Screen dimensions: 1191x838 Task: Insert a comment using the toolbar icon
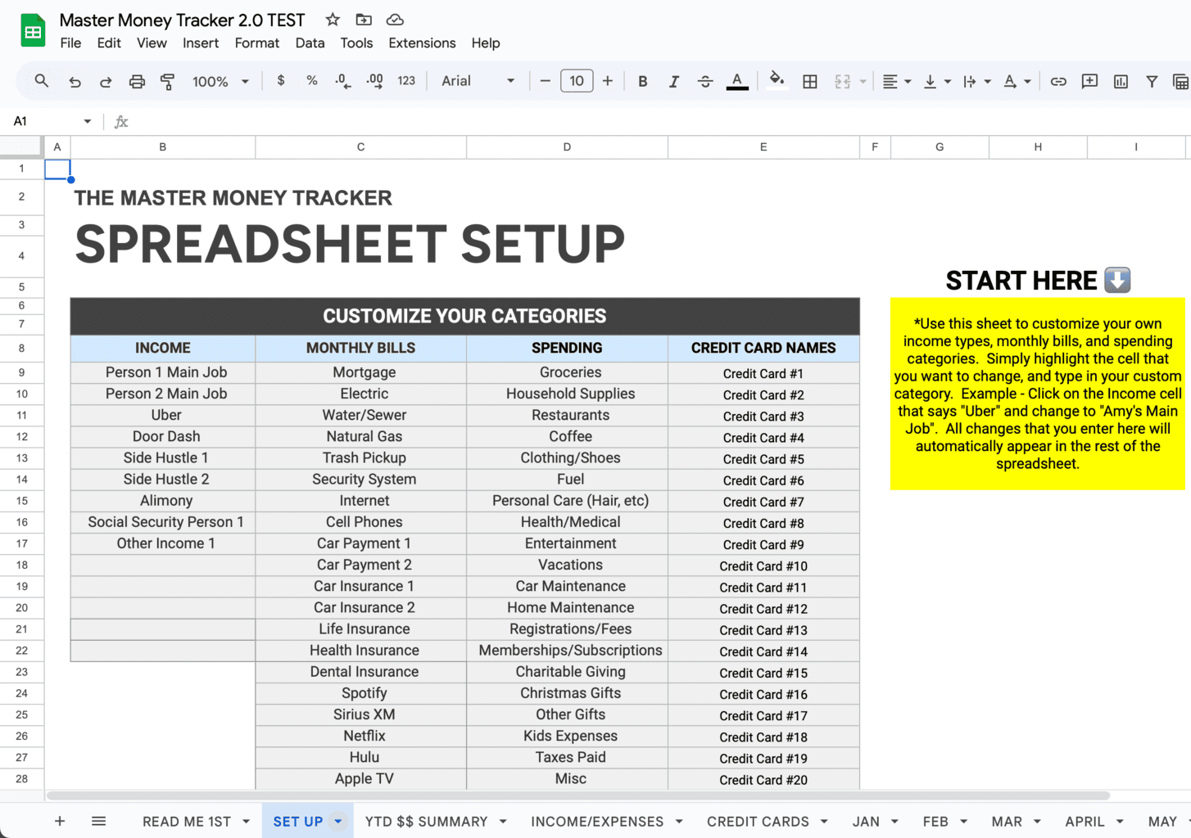point(1089,81)
